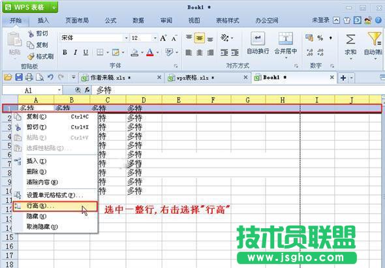
Task: Open the font size dropdown showing 12
Action: [x=155, y=38]
